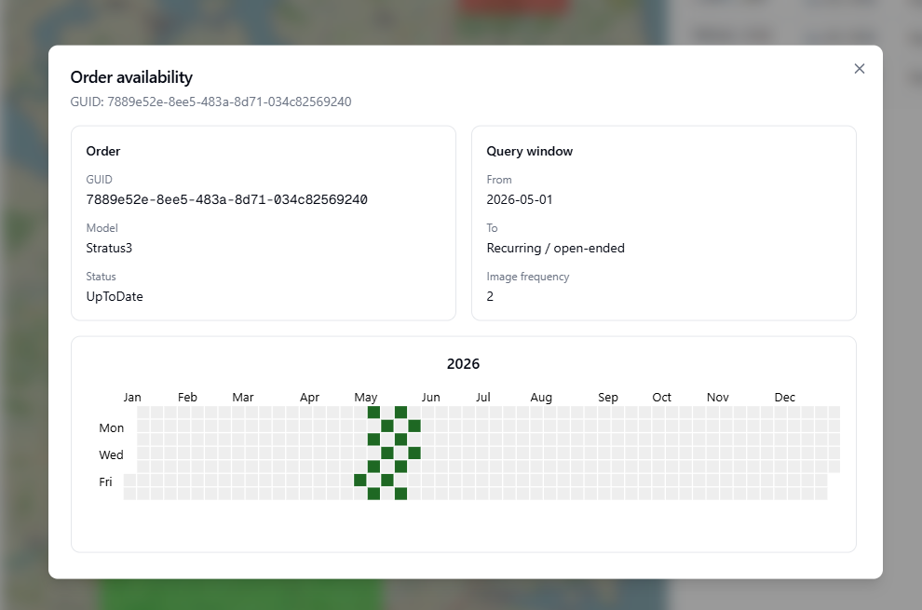Select the From date '2026-05-01'
This screenshot has width=922, height=610.
[520, 200]
